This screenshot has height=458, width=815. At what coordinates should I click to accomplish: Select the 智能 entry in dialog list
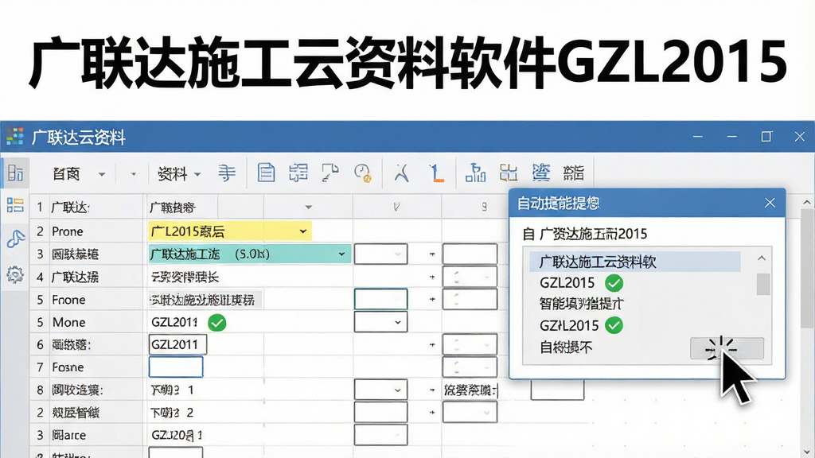[581, 304]
